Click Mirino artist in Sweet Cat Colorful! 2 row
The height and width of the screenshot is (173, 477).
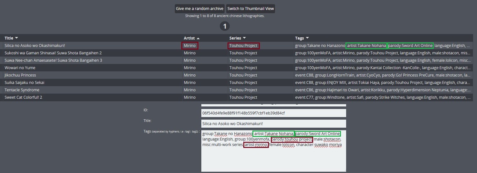click(190, 97)
